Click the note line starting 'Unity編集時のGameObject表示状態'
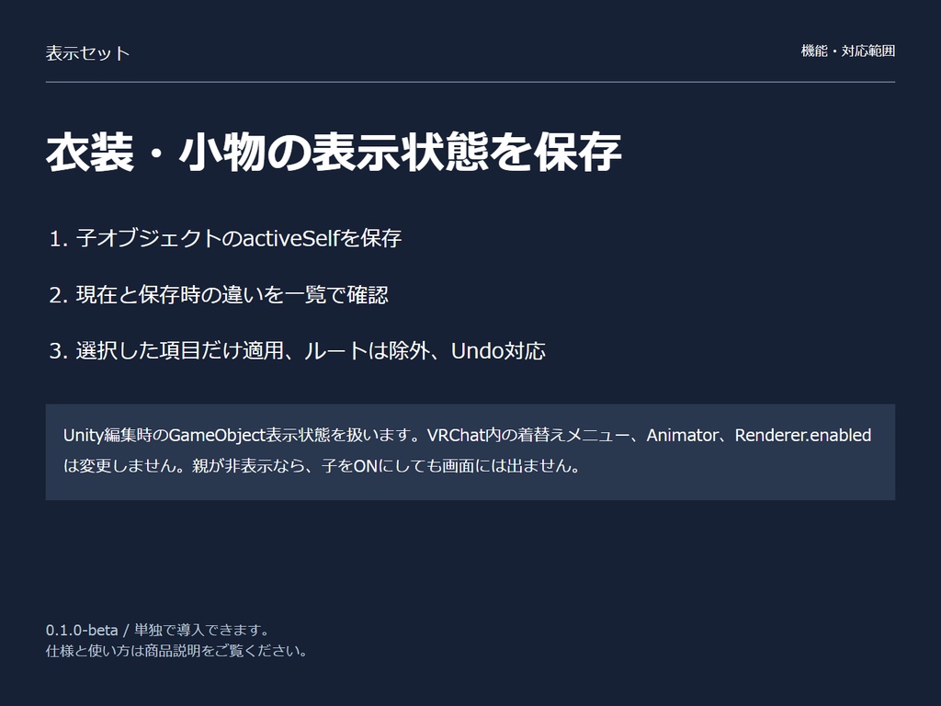This screenshot has width=941, height=706. pyautogui.click(x=467, y=435)
